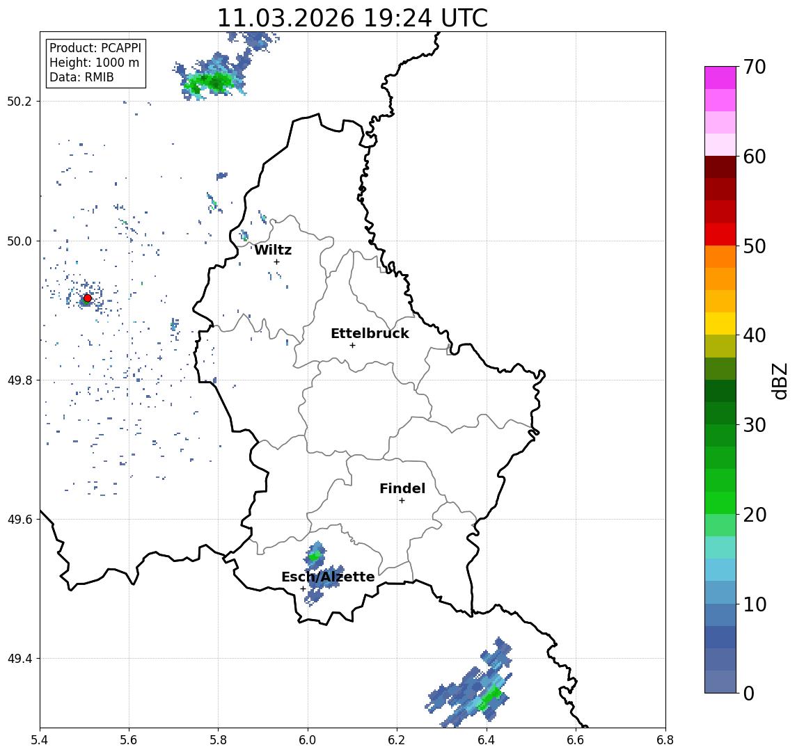
Task: Click the 70 tick on the colorbar
Action: [x=754, y=67]
